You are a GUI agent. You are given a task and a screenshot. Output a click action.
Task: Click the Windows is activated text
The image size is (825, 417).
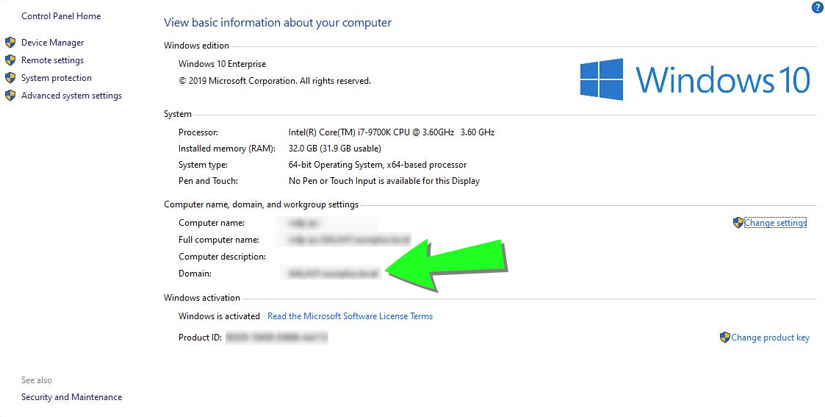point(219,316)
